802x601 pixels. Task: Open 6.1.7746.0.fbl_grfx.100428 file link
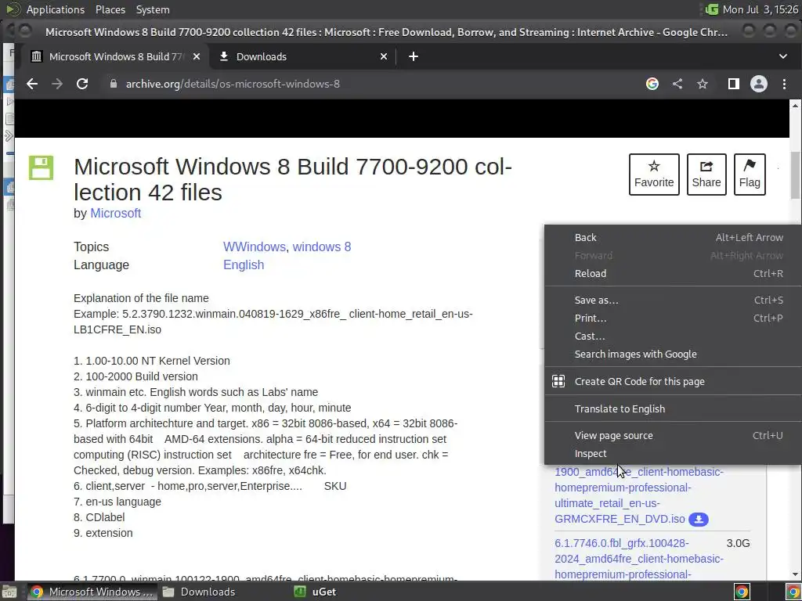point(639,559)
